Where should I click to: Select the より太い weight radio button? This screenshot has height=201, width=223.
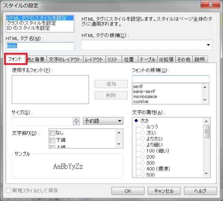click(143, 139)
